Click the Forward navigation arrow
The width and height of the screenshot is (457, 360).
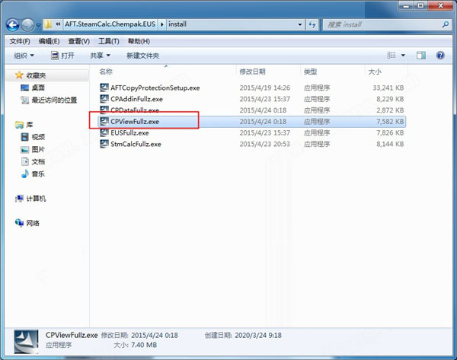pyautogui.click(x=28, y=25)
